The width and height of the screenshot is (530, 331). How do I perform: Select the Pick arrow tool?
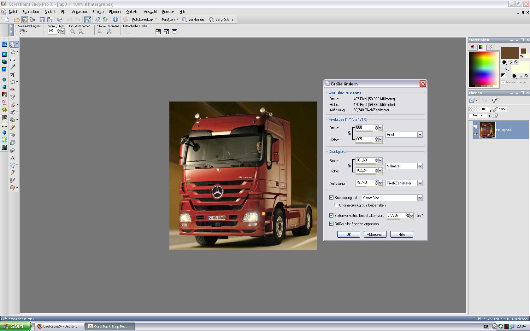pyautogui.click(x=13, y=52)
